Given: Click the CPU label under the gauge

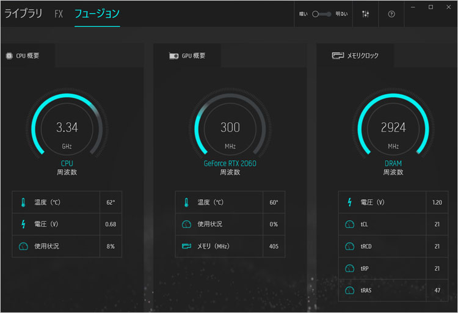Looking at the screenshot, I should [67, 163].
